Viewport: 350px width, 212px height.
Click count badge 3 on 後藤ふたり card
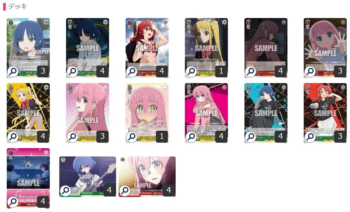pyautogui.click(x=340, y=71)
